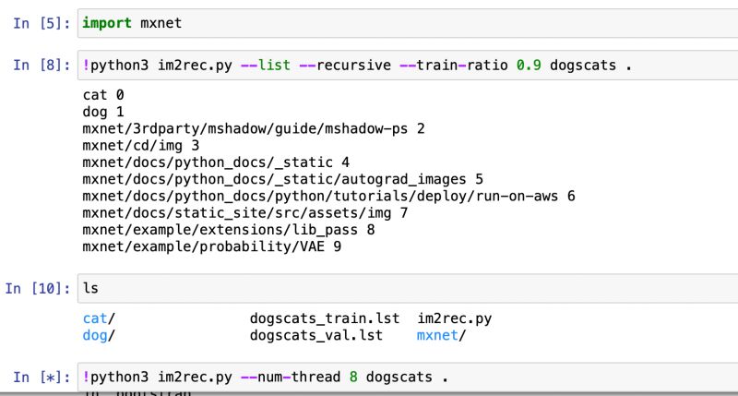Click 'dogscats_val.lst' in ls output
This screenshot has width=738, height=396.
point(316,336)
